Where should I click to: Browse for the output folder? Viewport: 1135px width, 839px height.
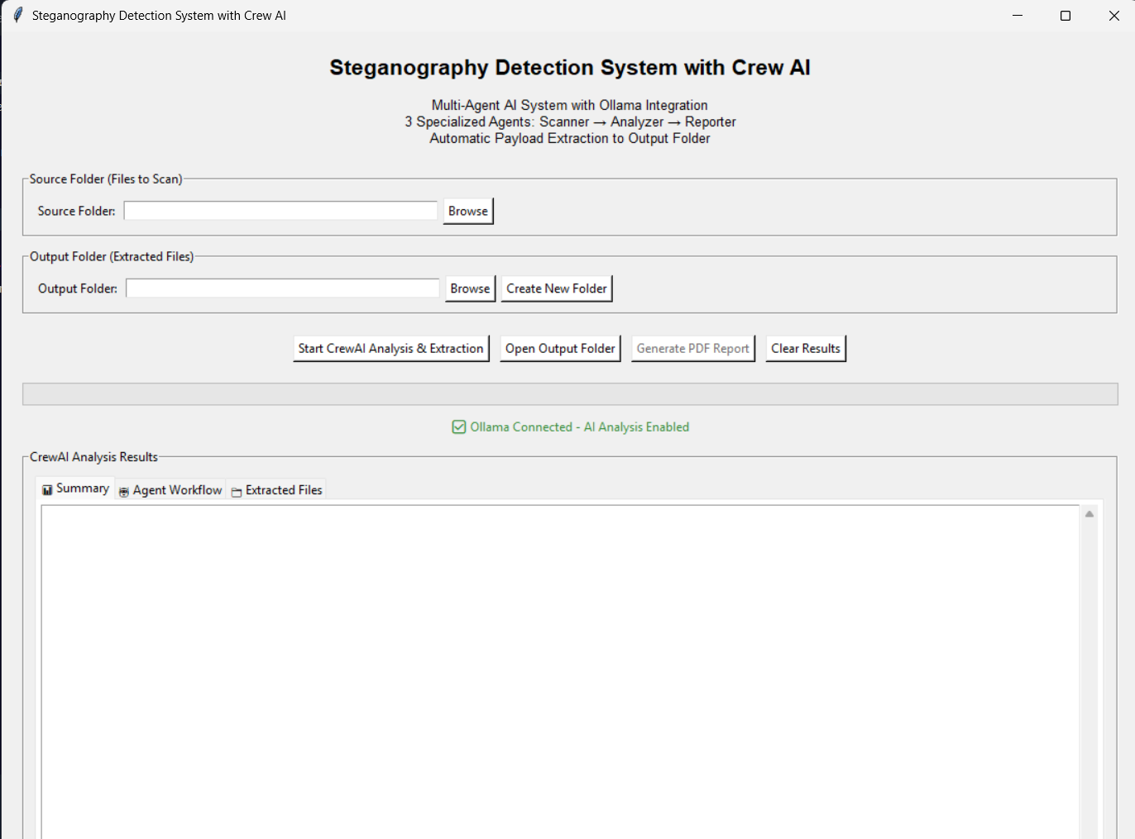(470, 288)
